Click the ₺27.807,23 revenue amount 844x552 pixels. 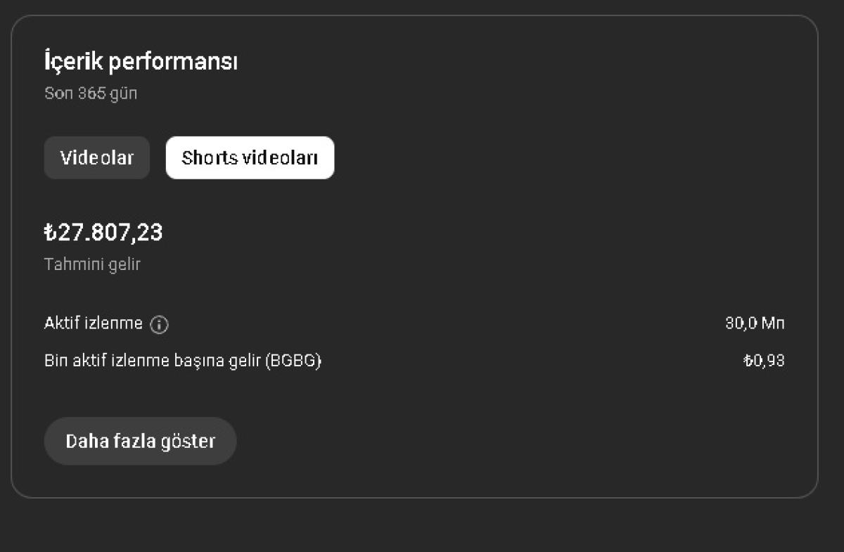click(103, 232)
